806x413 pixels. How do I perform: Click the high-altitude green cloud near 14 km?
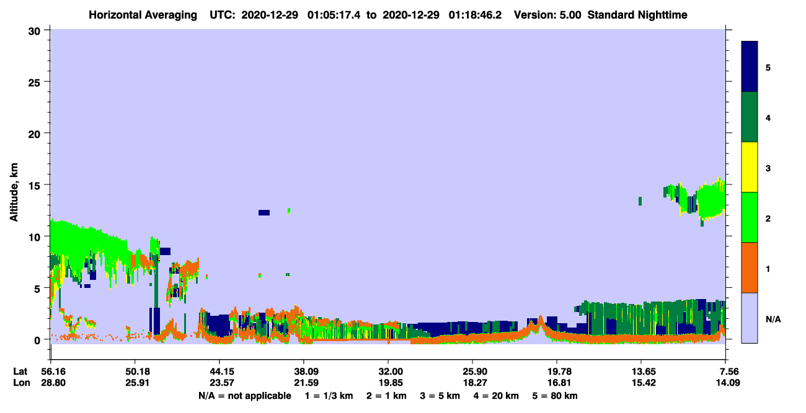[711, 198]
